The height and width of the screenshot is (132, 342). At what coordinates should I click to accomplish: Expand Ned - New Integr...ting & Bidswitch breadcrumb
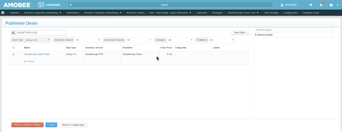(190, 13)
